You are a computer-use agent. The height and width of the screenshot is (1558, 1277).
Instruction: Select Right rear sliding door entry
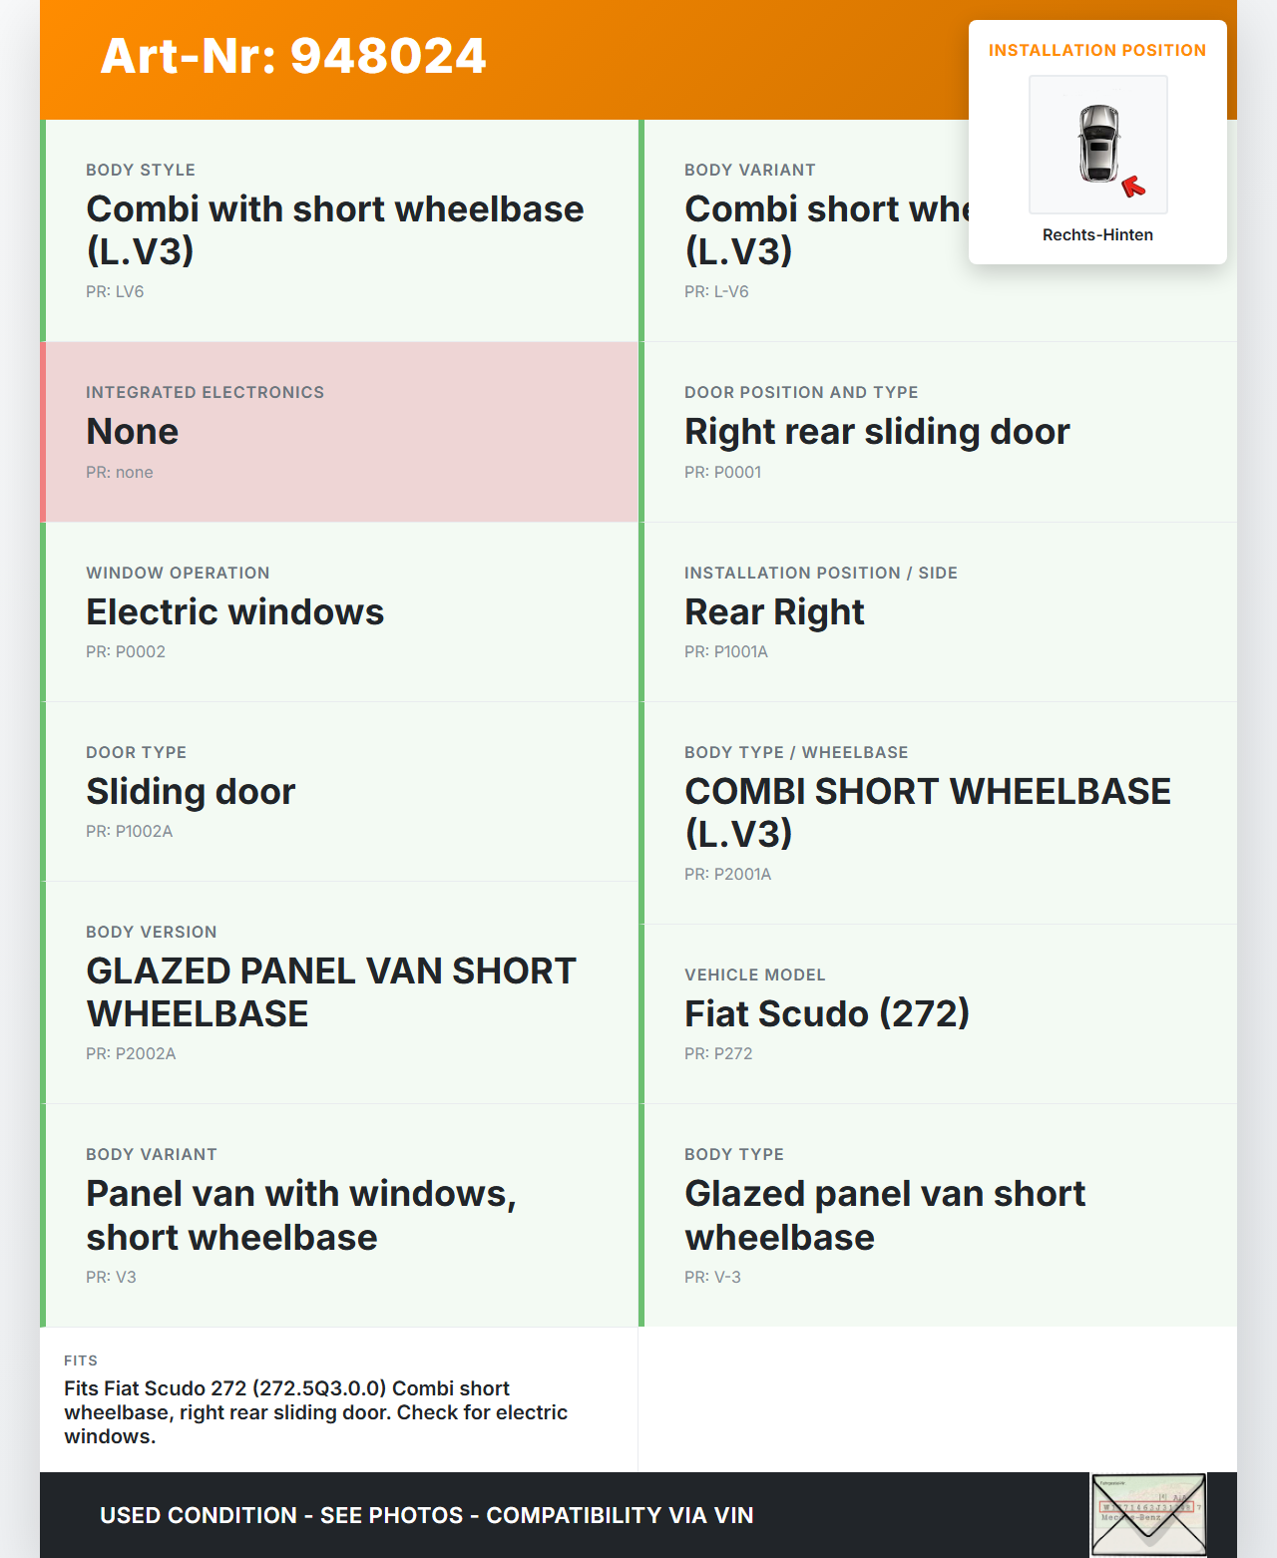(876, 432)
